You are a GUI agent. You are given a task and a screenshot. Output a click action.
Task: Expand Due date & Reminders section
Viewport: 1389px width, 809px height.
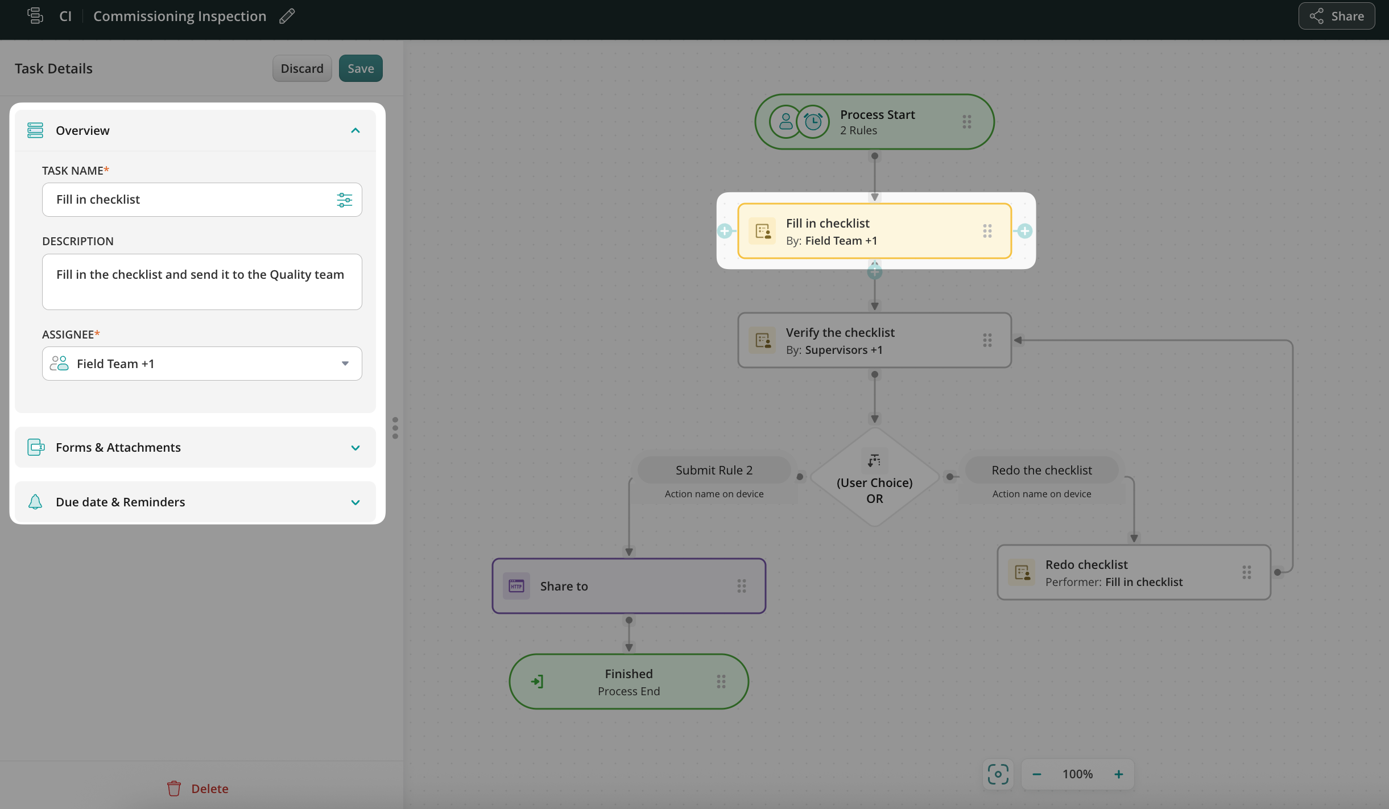click(x=355, y=502)
